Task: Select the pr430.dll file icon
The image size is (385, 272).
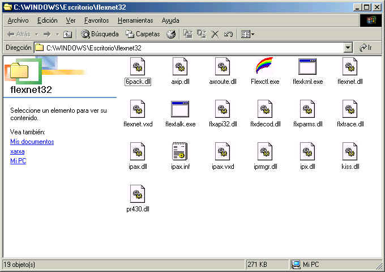Action: pos(138,194)
